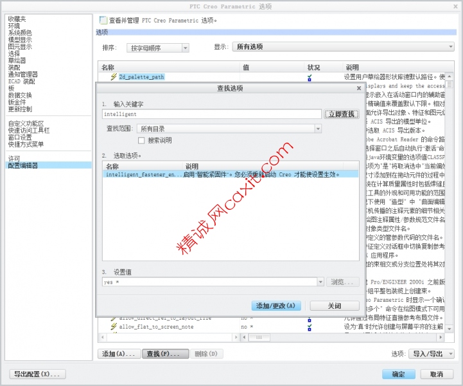This screenshot has height=386, width=463.
Task: Select Update Control category
Action: coord(20,109)
